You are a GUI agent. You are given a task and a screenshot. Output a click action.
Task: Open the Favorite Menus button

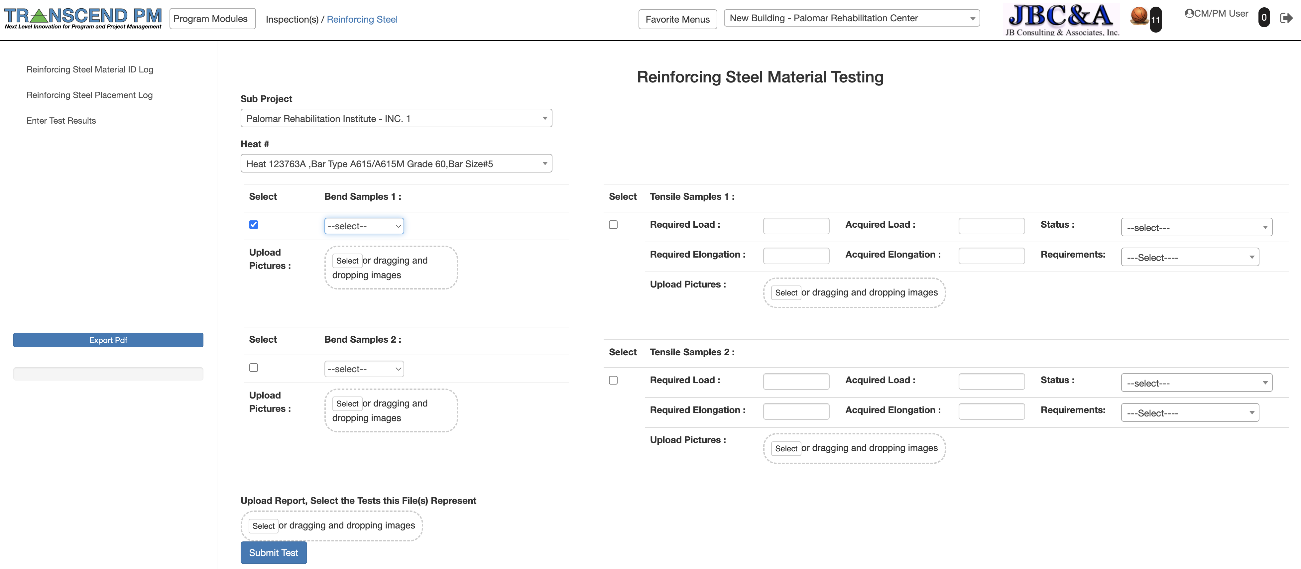tap(677, 19)
